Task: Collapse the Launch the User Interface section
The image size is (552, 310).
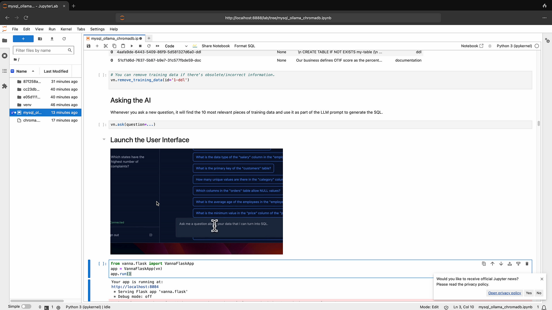Action: [x=104, y=139]
